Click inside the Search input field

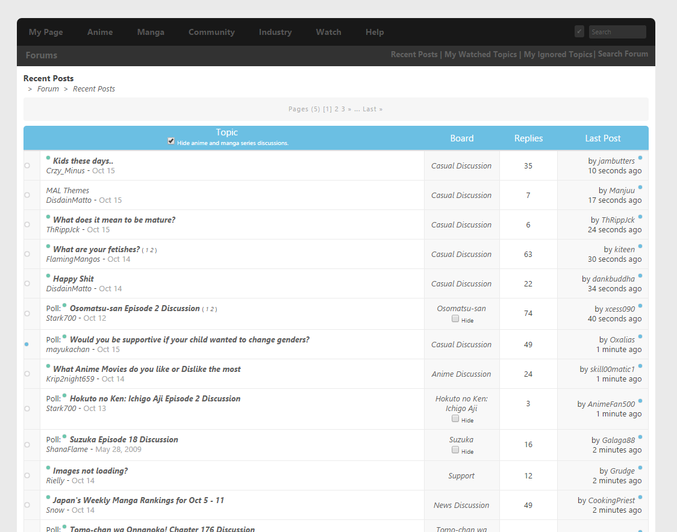(x=617, y=31)
